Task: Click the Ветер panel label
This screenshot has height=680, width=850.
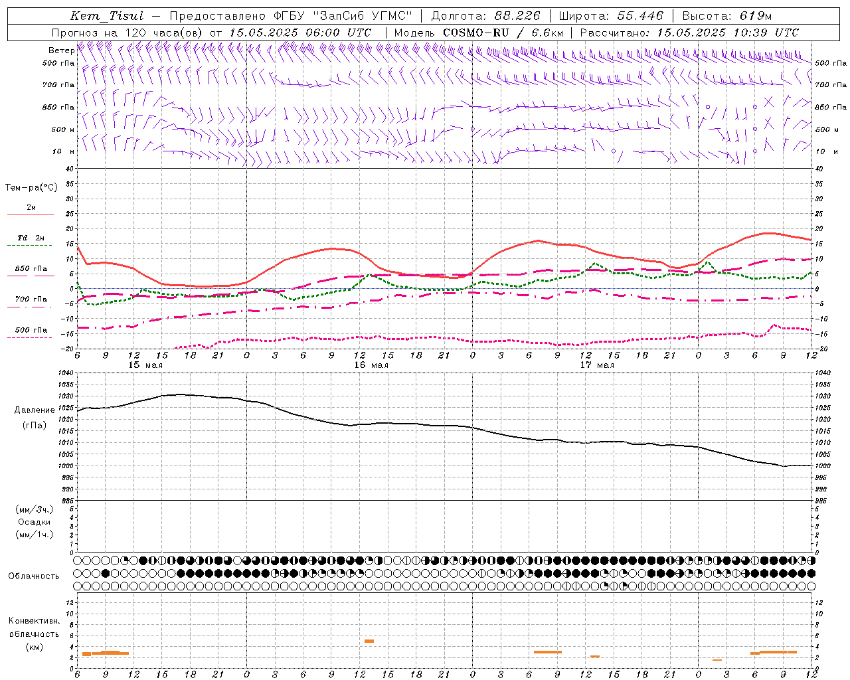Action: click(61, 50)
